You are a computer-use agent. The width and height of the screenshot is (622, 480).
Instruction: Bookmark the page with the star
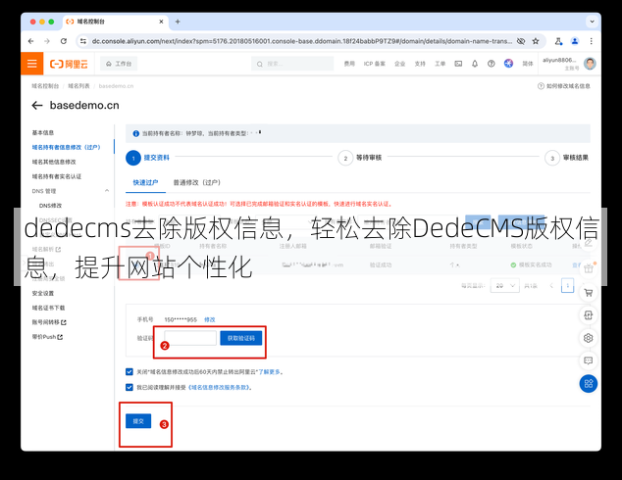(536, 41)
